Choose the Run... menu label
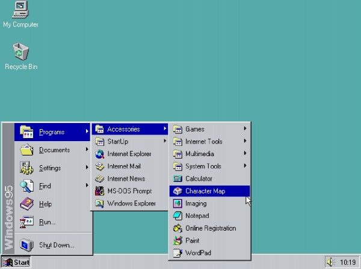361x269 pixels. (47, 222)
